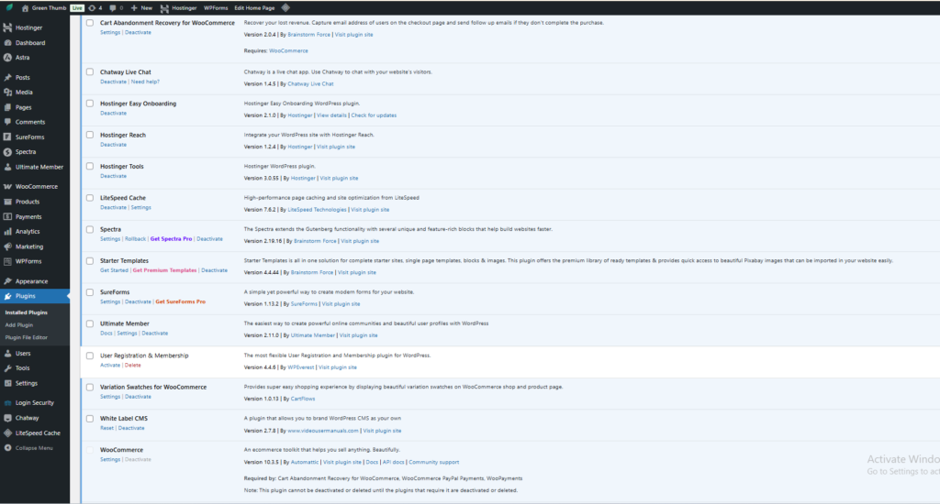
Task: Expand the Appearance menu in sidebar
Action: point(31,281)
